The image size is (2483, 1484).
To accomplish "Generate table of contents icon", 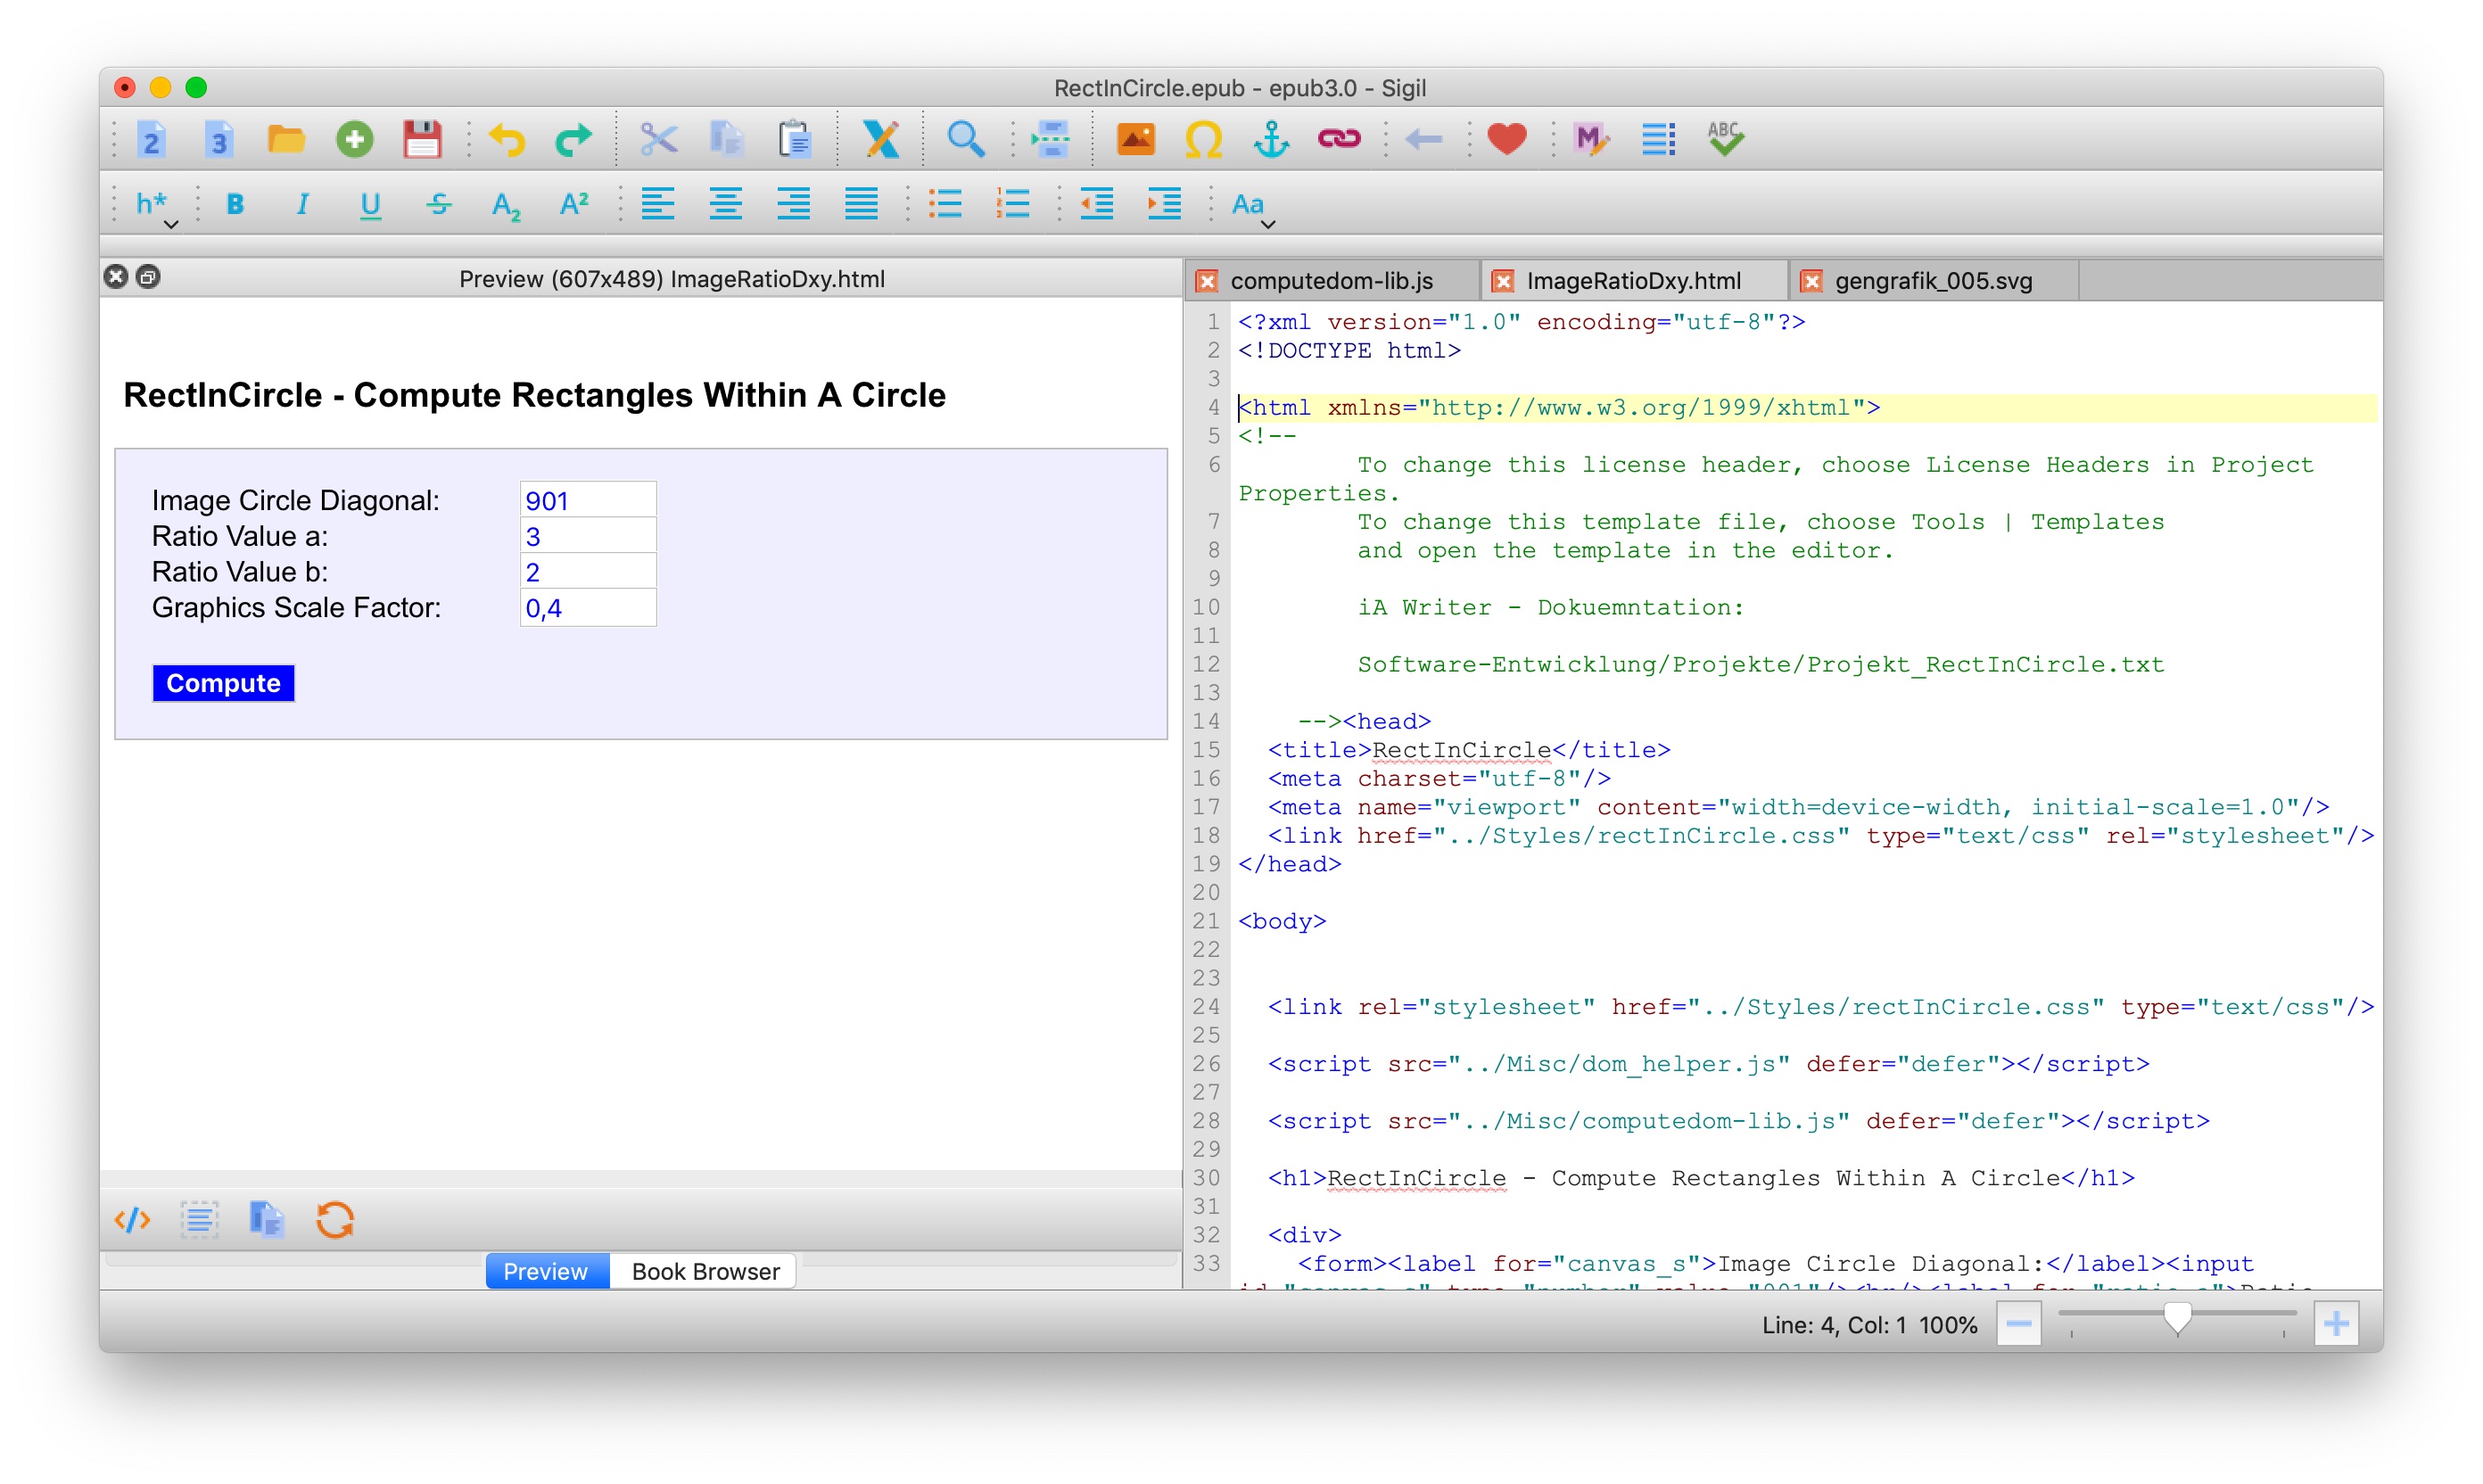I will point(1659,139).
